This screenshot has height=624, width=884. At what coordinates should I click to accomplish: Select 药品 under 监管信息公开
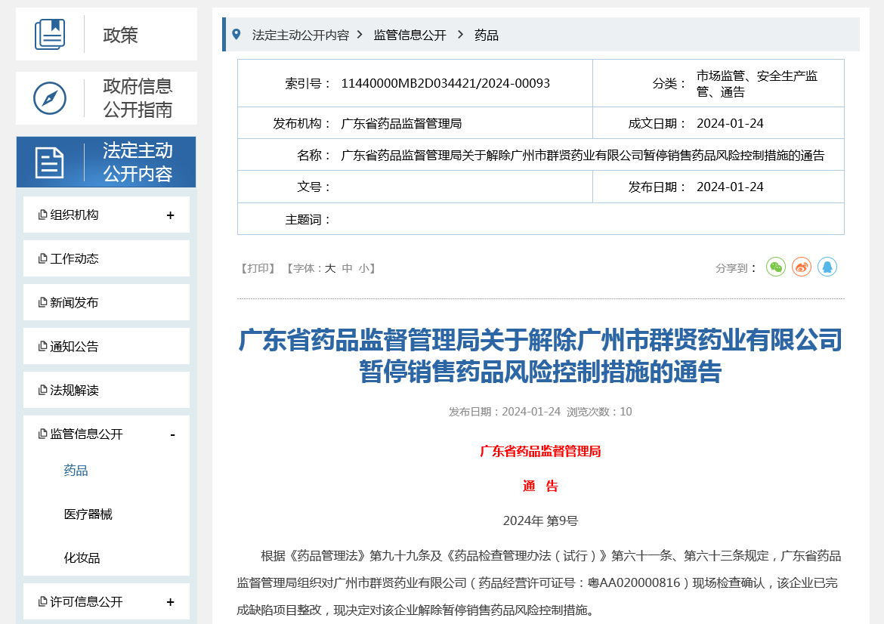click(x=76, y=470)
